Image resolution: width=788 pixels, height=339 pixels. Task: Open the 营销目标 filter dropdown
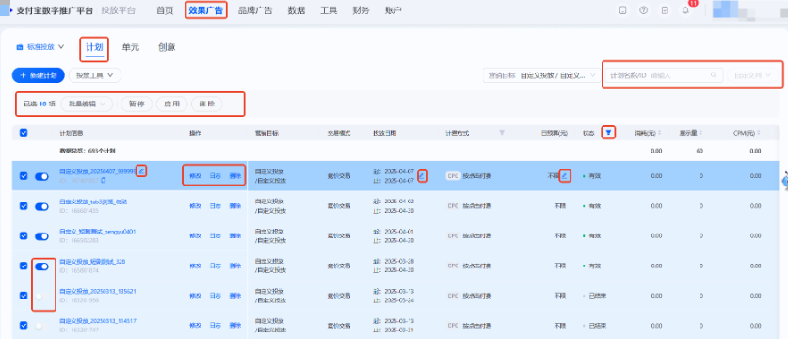coord(540,75)
